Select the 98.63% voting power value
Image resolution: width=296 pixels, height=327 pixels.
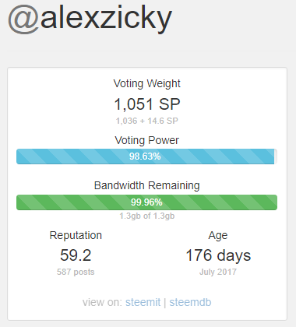145,156
